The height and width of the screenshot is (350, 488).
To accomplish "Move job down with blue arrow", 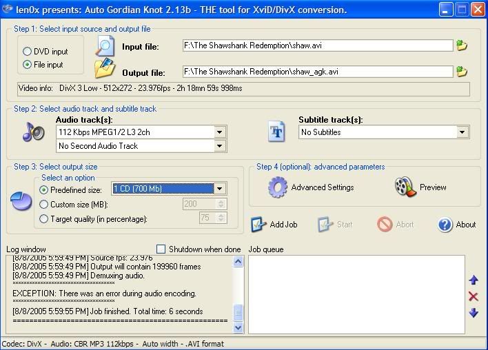I will coord(474,313).
